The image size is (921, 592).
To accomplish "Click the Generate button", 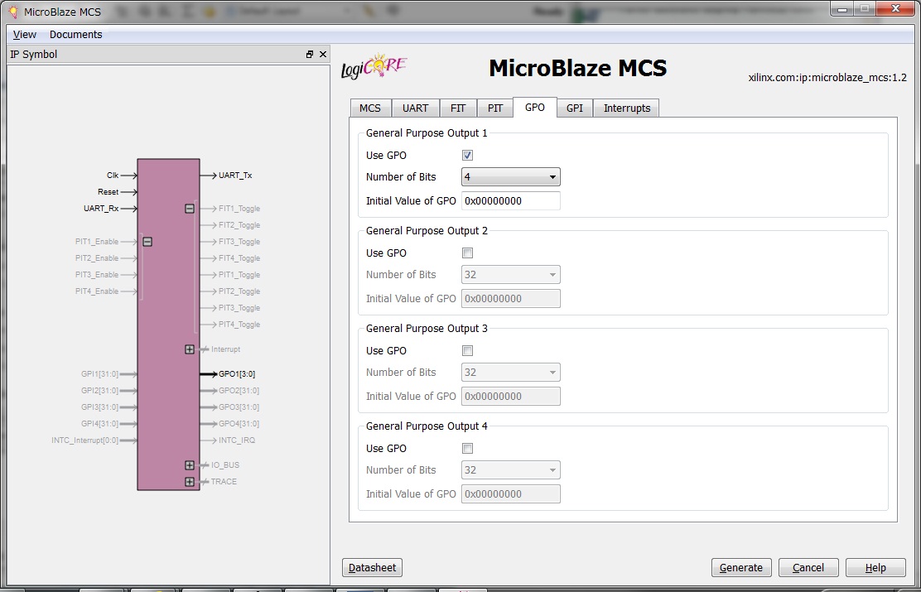I will (741, 568).
